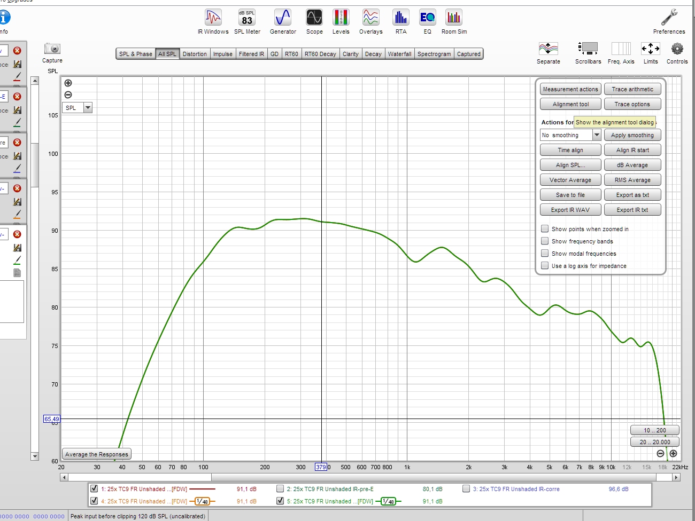Remove the last measurement with red X
This screenshot has width=695, height=521.
[x=17, y=234]
